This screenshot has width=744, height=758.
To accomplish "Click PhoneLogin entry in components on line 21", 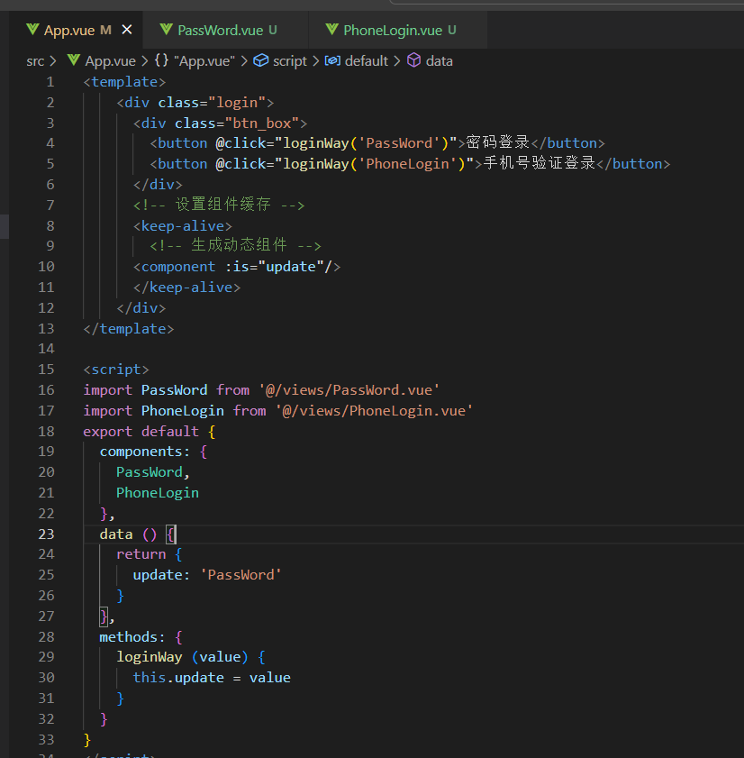I will click(158, 493).
